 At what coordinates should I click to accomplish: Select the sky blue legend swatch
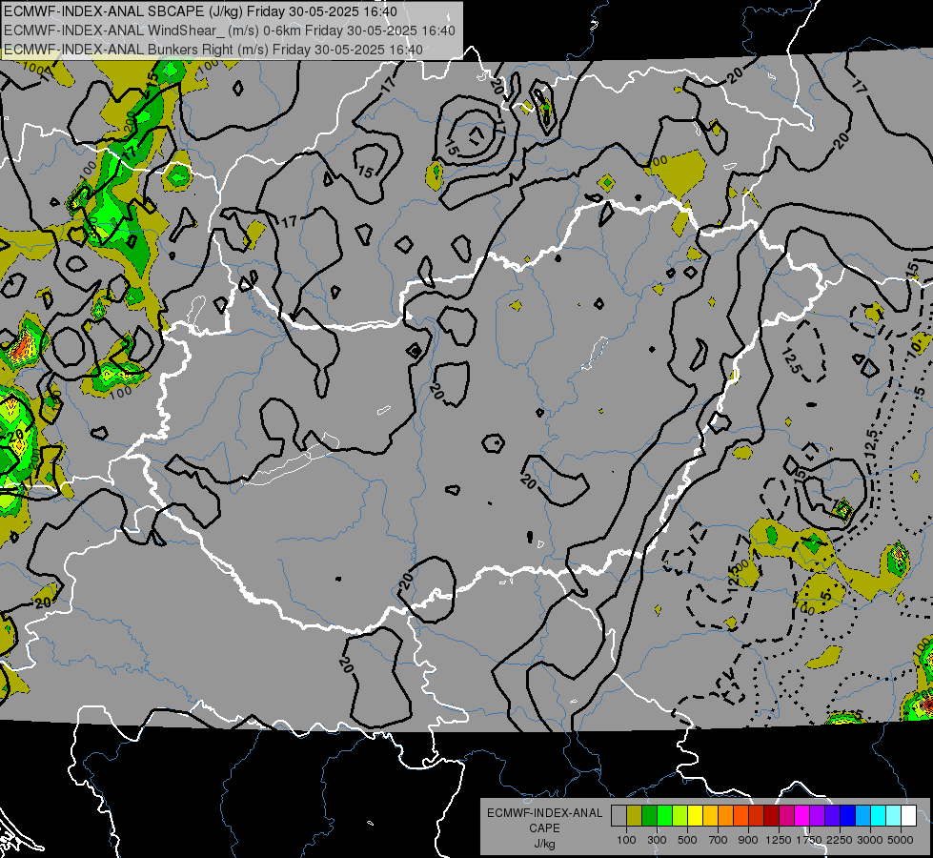(x=862, y=815)
